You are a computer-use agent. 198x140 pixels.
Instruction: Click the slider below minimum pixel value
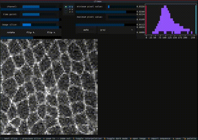(x=106, y=12)
